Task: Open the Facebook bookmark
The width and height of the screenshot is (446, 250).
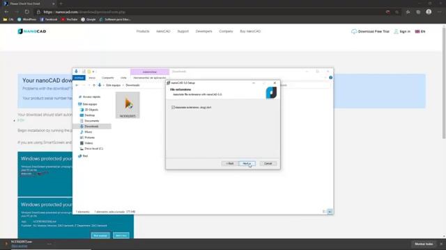Action: (x=49, y=19)
